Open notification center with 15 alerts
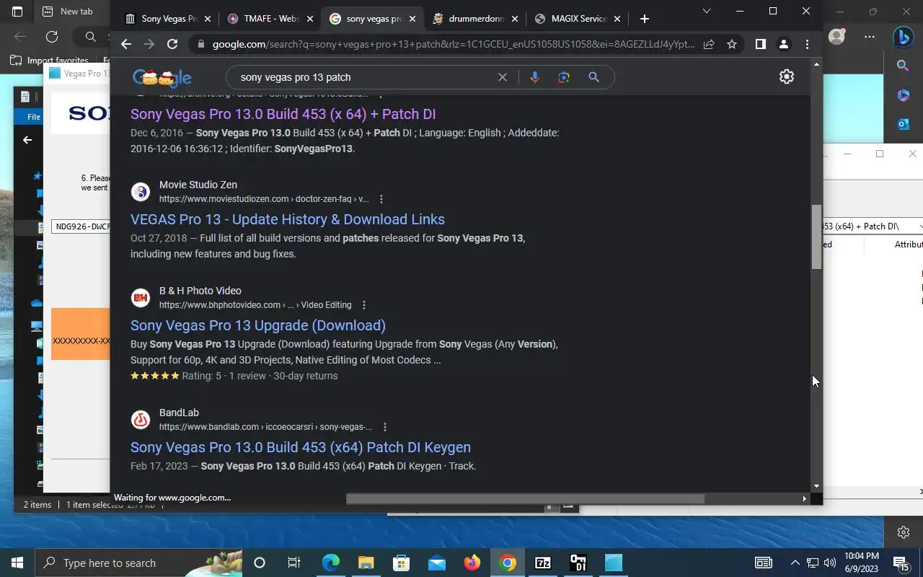The width and height of the screenshot is (923, 577). [901, 563]
